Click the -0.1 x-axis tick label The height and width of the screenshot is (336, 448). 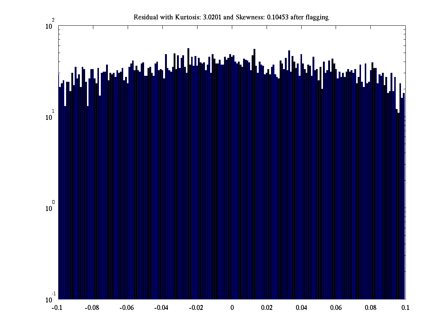pyautogui.click(x=57, y=308)
